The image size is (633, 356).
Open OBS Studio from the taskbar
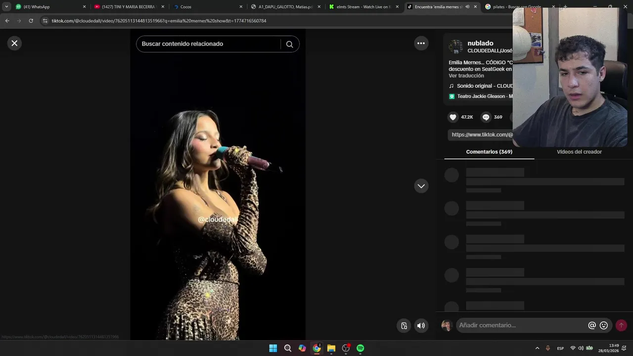pyautogui.click(x=346, y=348)
